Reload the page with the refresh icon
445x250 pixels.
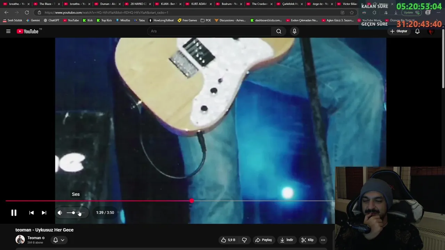pyautogui.click(x=27, y=12)
